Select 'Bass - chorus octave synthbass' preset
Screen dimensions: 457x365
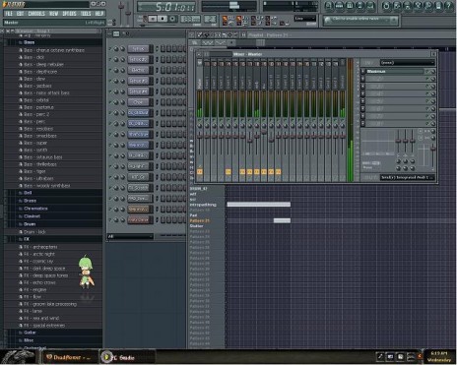(54, 50)
